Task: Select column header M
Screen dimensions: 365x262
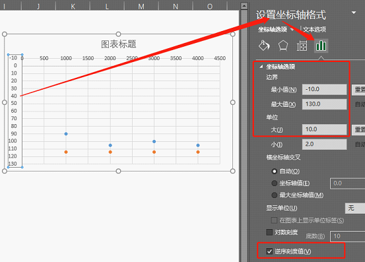Action: coord(141,6)
